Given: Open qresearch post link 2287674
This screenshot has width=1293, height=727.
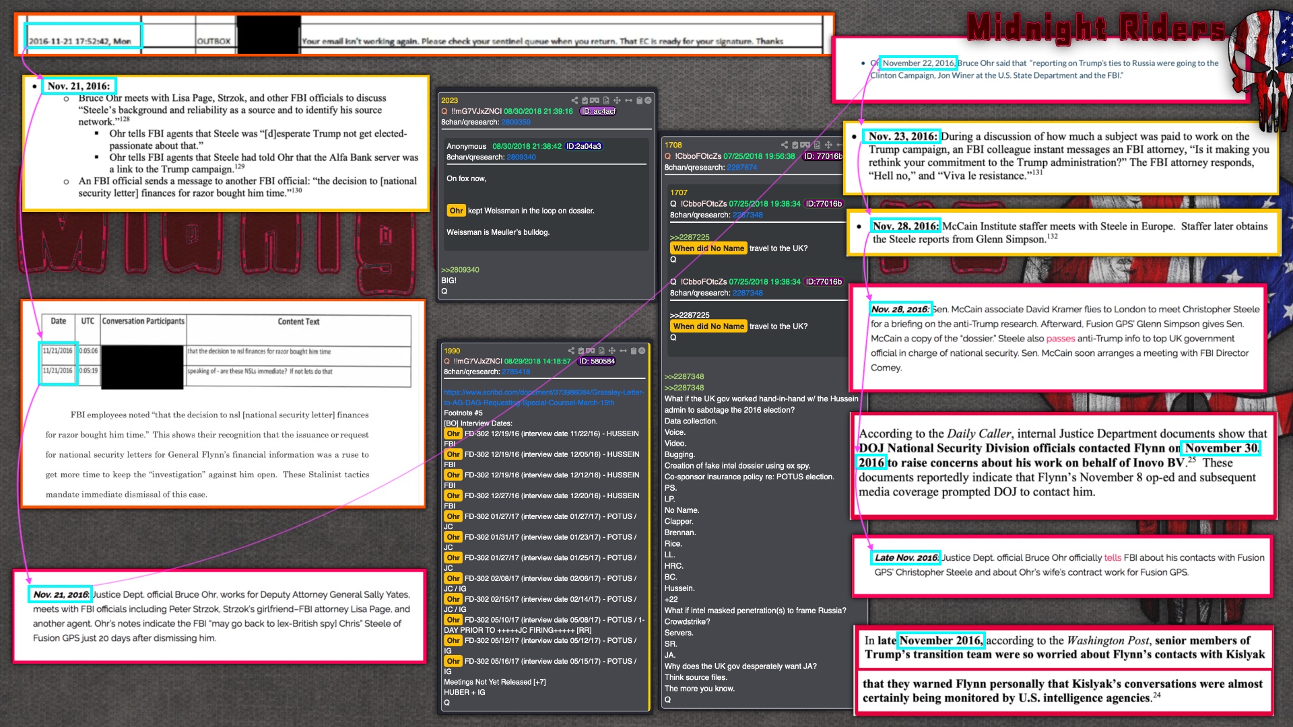Looking at the screenshot, I should (742, 167).
